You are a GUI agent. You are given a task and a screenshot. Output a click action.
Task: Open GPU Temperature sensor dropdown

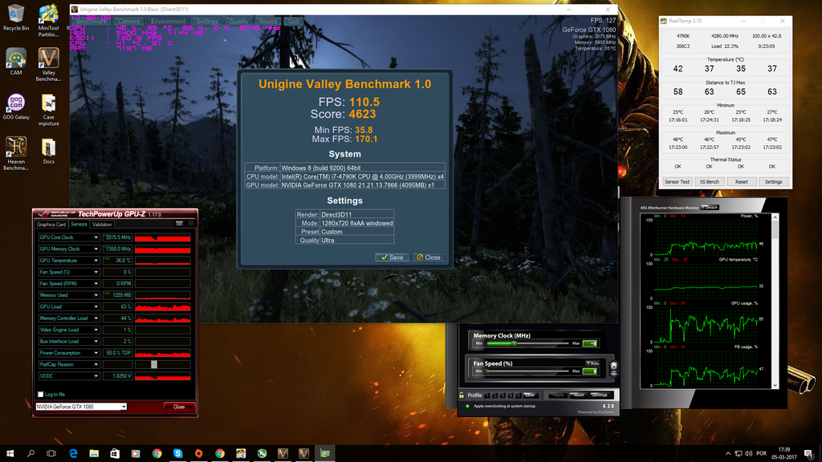[x=96, y=261]
